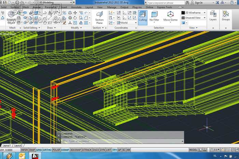This screenshot has height=159, width=239.
Task: Expand the Modify panel
Action: coord(76,28)
